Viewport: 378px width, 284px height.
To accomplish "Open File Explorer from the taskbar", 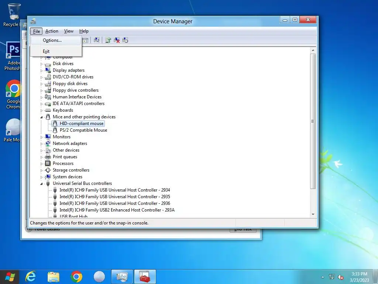I will tap(54, 277).
